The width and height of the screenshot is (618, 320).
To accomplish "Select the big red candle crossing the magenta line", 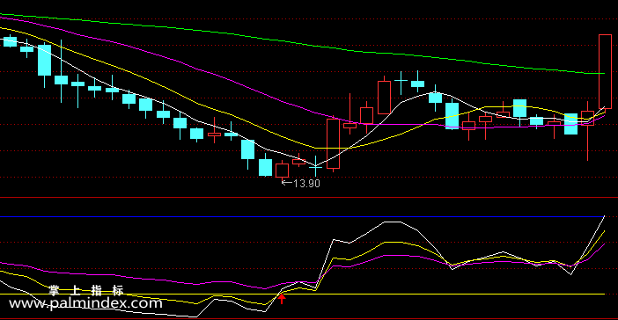I will (333, 143).
